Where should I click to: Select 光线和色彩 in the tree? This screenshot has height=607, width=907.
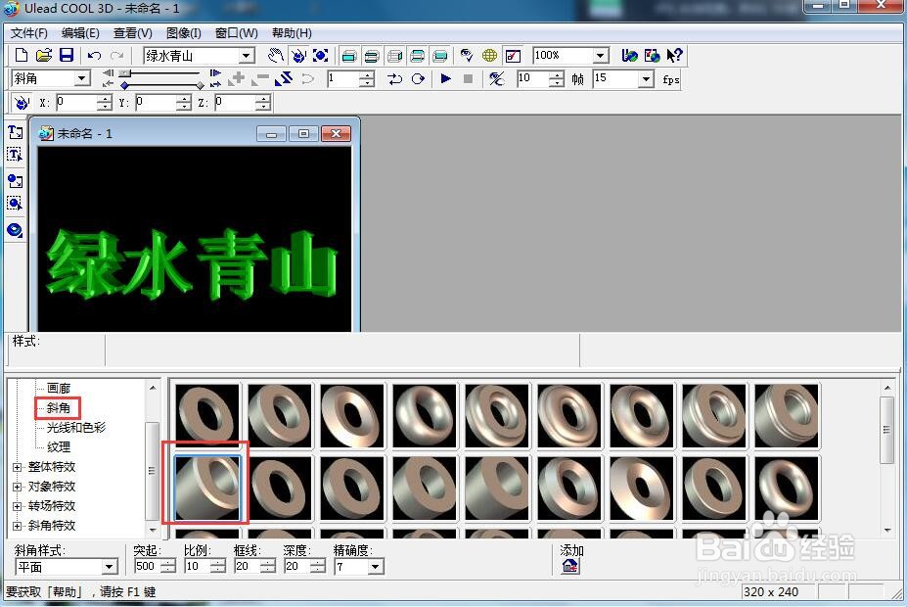tap(76, 428)
